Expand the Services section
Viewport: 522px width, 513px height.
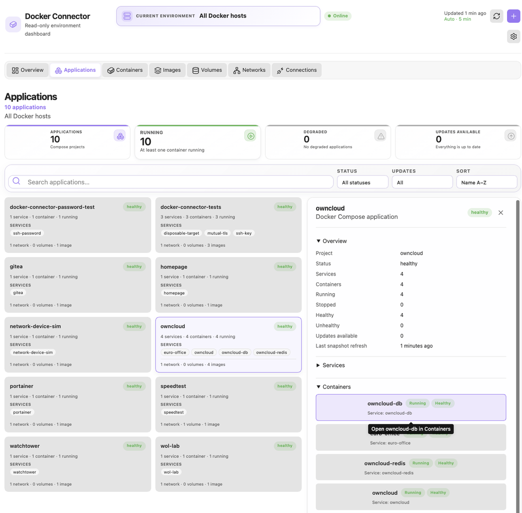(x=330, y=365)
